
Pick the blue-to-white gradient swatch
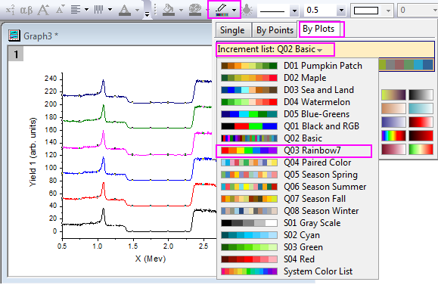393,122
